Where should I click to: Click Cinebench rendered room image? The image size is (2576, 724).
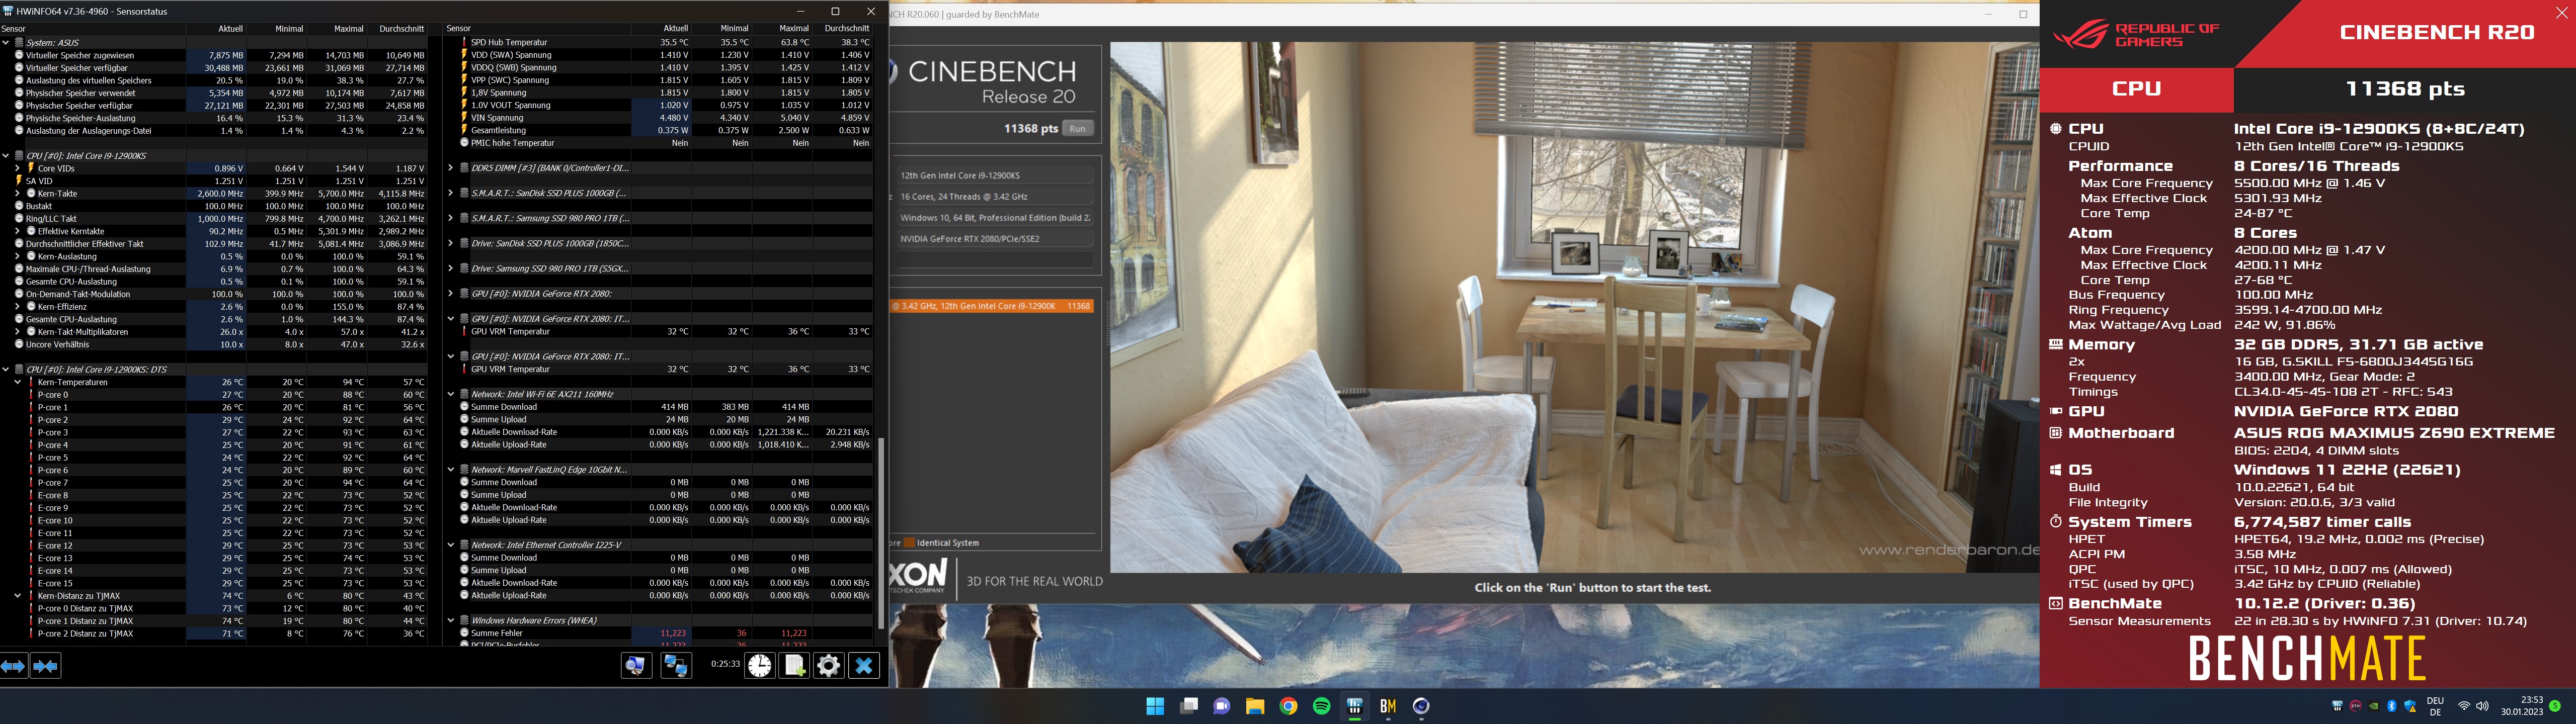[x=1574, y=307]
